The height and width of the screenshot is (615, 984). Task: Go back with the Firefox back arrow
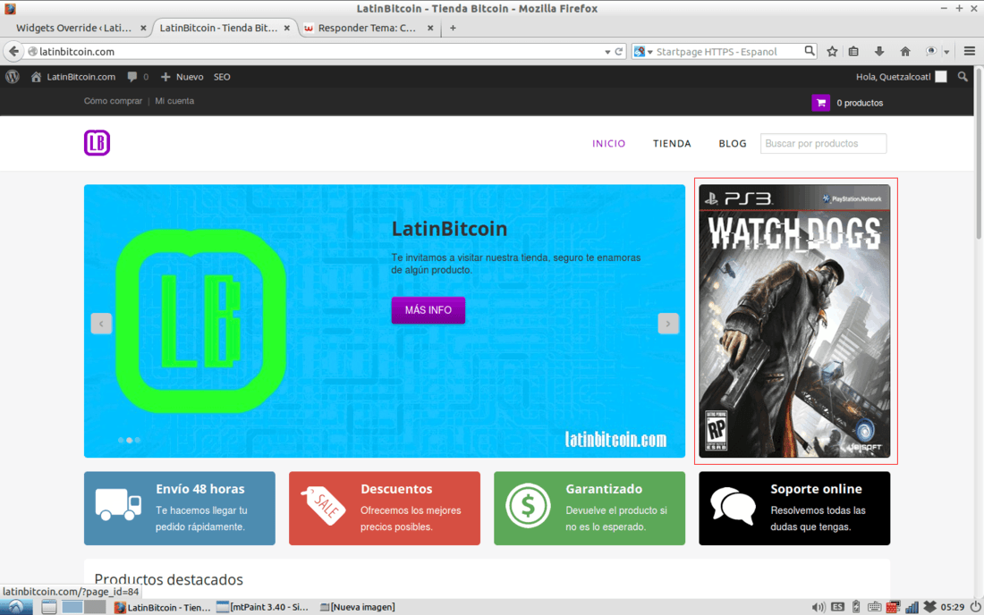13,52
